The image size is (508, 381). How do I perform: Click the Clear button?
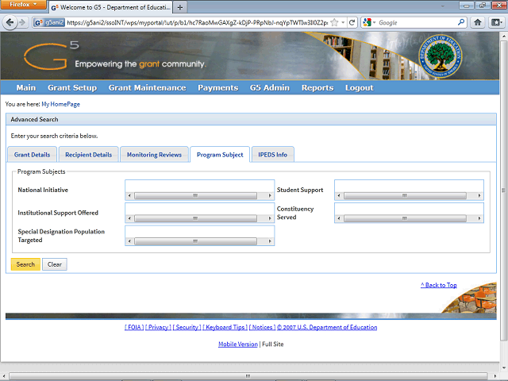[x=55, y=264]
